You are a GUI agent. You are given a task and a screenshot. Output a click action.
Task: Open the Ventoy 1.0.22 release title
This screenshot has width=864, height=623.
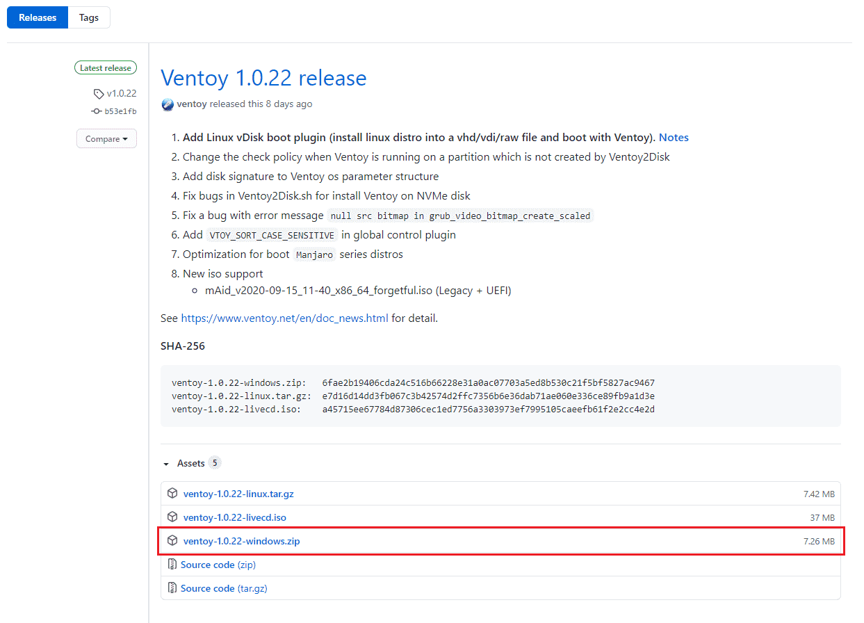[x=263, y=78]
